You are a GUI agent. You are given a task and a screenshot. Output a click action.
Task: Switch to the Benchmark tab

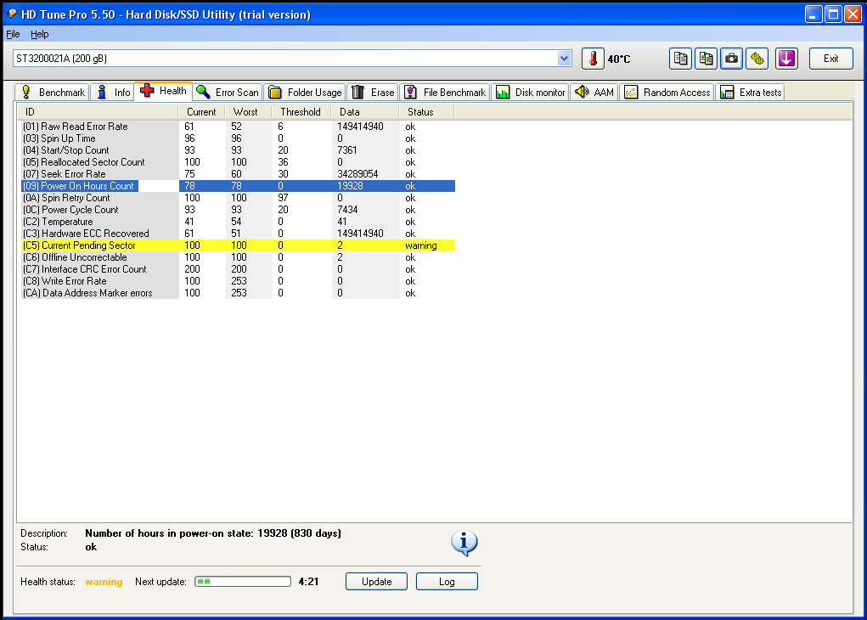click(x=52, y=93)
